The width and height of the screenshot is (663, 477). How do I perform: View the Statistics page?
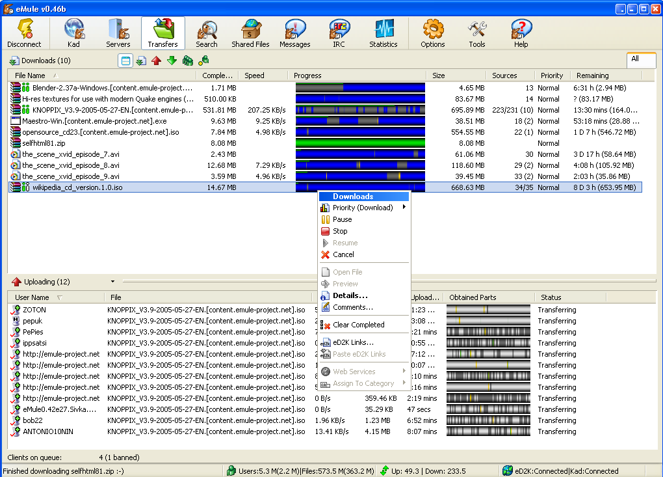[383, 33]
